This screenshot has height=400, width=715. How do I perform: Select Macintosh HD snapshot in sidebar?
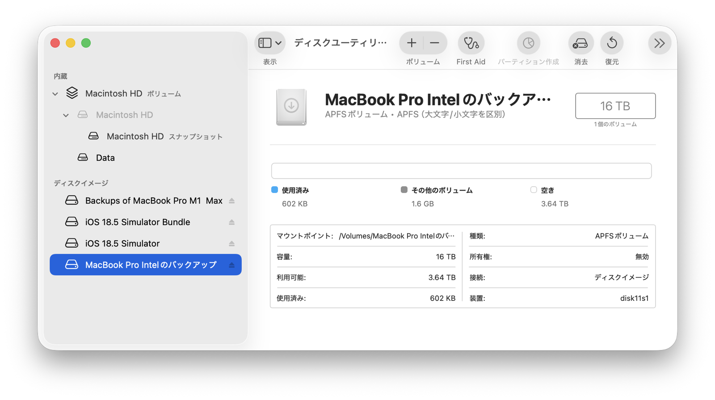pos(135,137)
